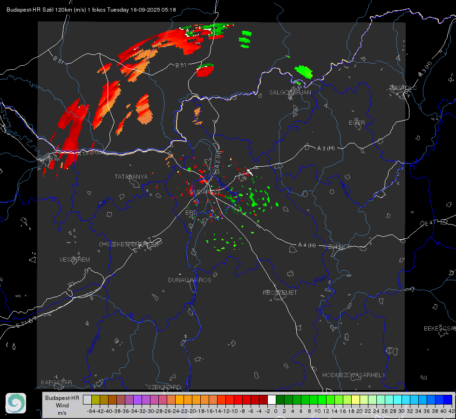This screenshot has height=419, width=456.
Task: Click the B 51 label beside the top red echo
Action: [x=181, y=65]
